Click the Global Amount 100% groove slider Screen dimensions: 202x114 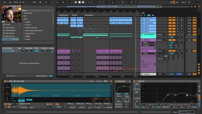[51, 76]
